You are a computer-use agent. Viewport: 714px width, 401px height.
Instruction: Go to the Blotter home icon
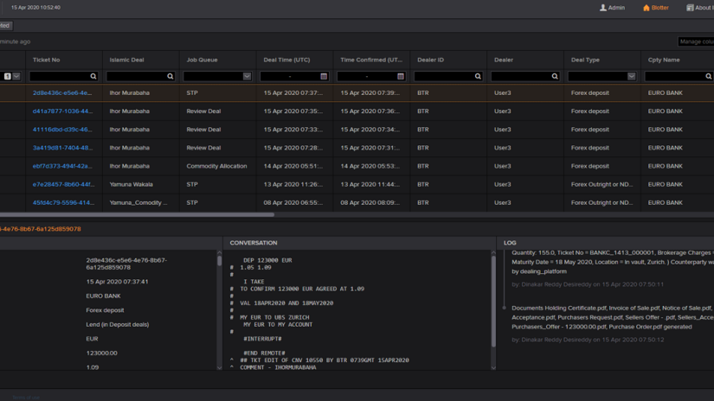pos(646,8)
